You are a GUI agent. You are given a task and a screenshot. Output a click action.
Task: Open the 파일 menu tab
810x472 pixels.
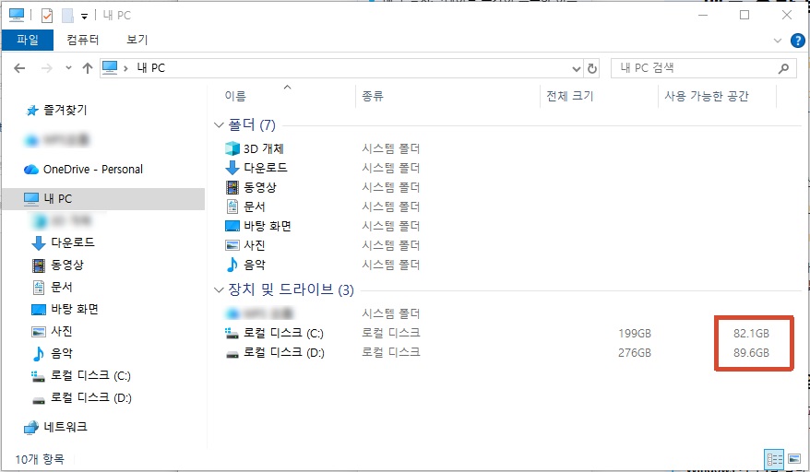(28, 40)
